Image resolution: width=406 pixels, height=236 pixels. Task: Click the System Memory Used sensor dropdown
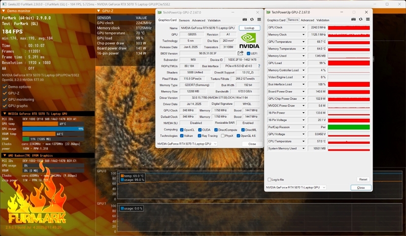point(303,148)
